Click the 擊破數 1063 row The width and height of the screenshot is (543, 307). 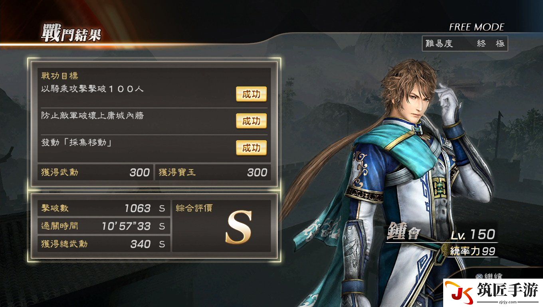click(104, 208)
